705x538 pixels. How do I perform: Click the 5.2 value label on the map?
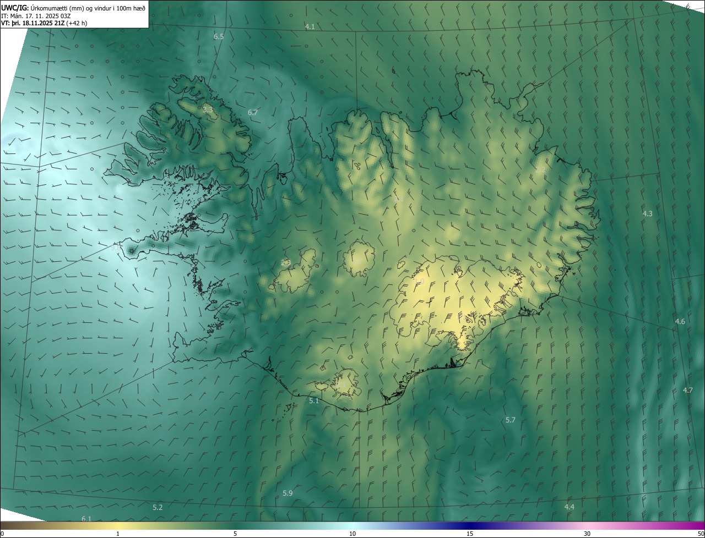click(158, 507)
